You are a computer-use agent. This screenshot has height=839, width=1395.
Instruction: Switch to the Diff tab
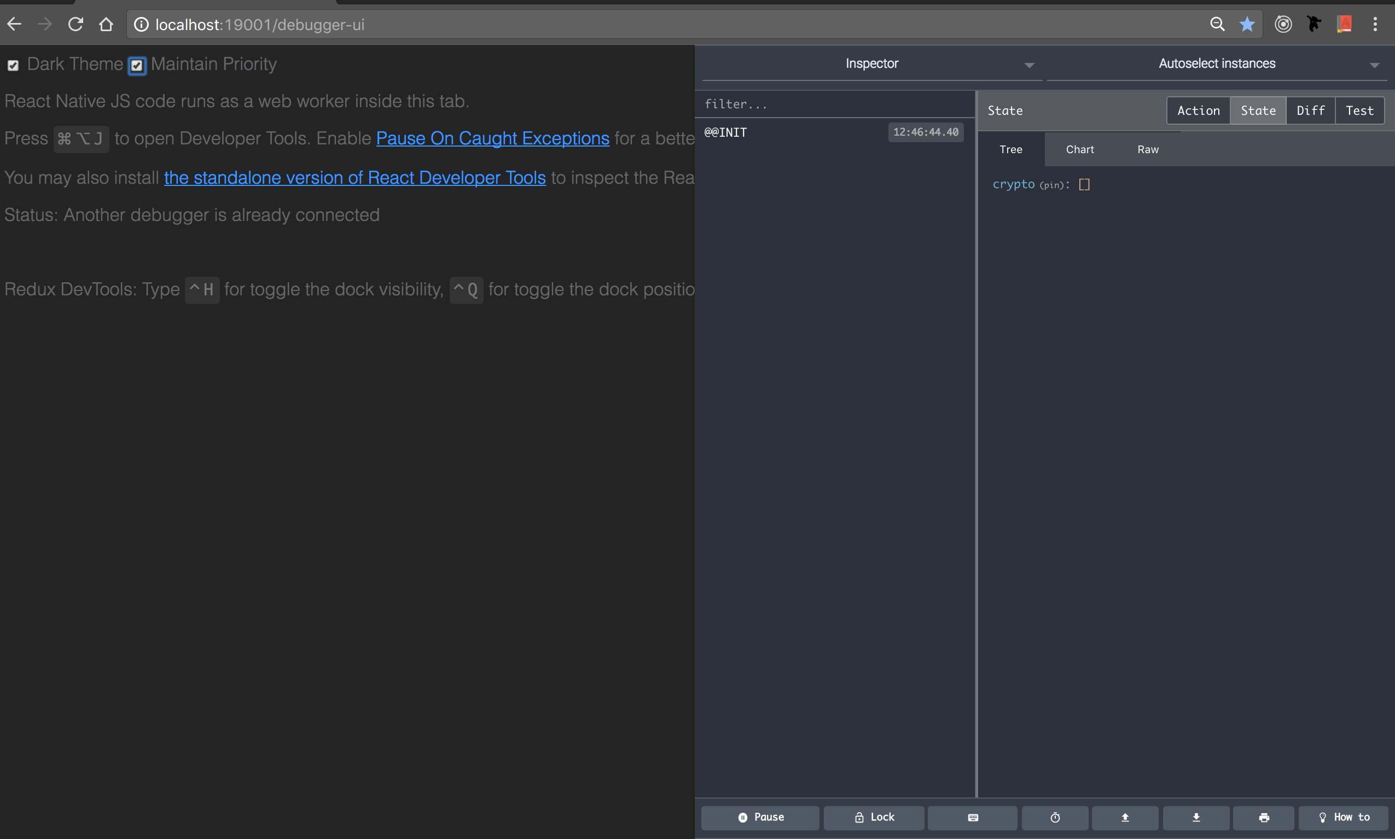pos(1310,110)
